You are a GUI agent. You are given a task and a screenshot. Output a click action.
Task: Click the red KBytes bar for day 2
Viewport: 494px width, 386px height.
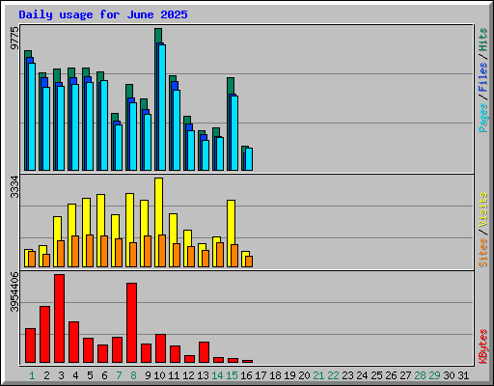coord(44,335)
